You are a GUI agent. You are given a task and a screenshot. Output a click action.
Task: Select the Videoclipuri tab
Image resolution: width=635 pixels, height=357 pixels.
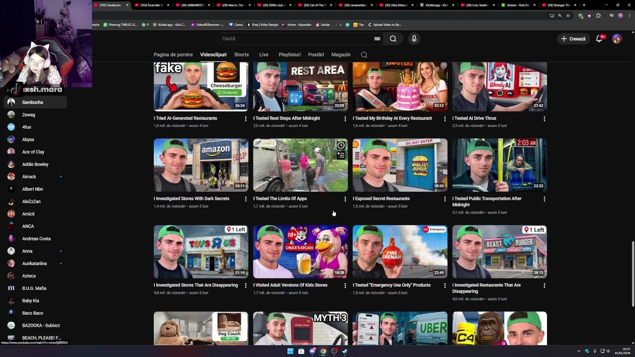coord(213,55)
